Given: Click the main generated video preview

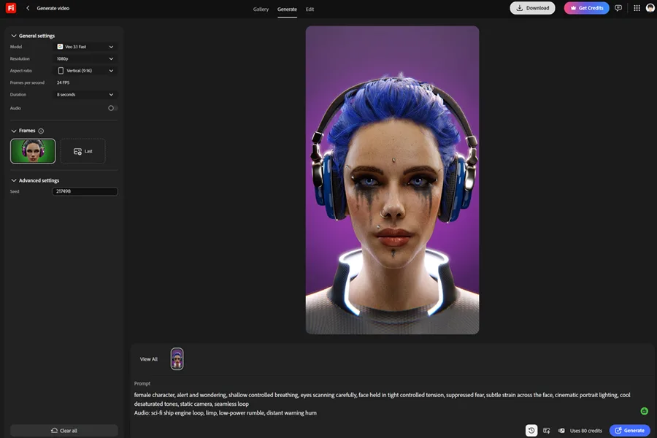Looking at the screenshot, I should tap(392, 180).
